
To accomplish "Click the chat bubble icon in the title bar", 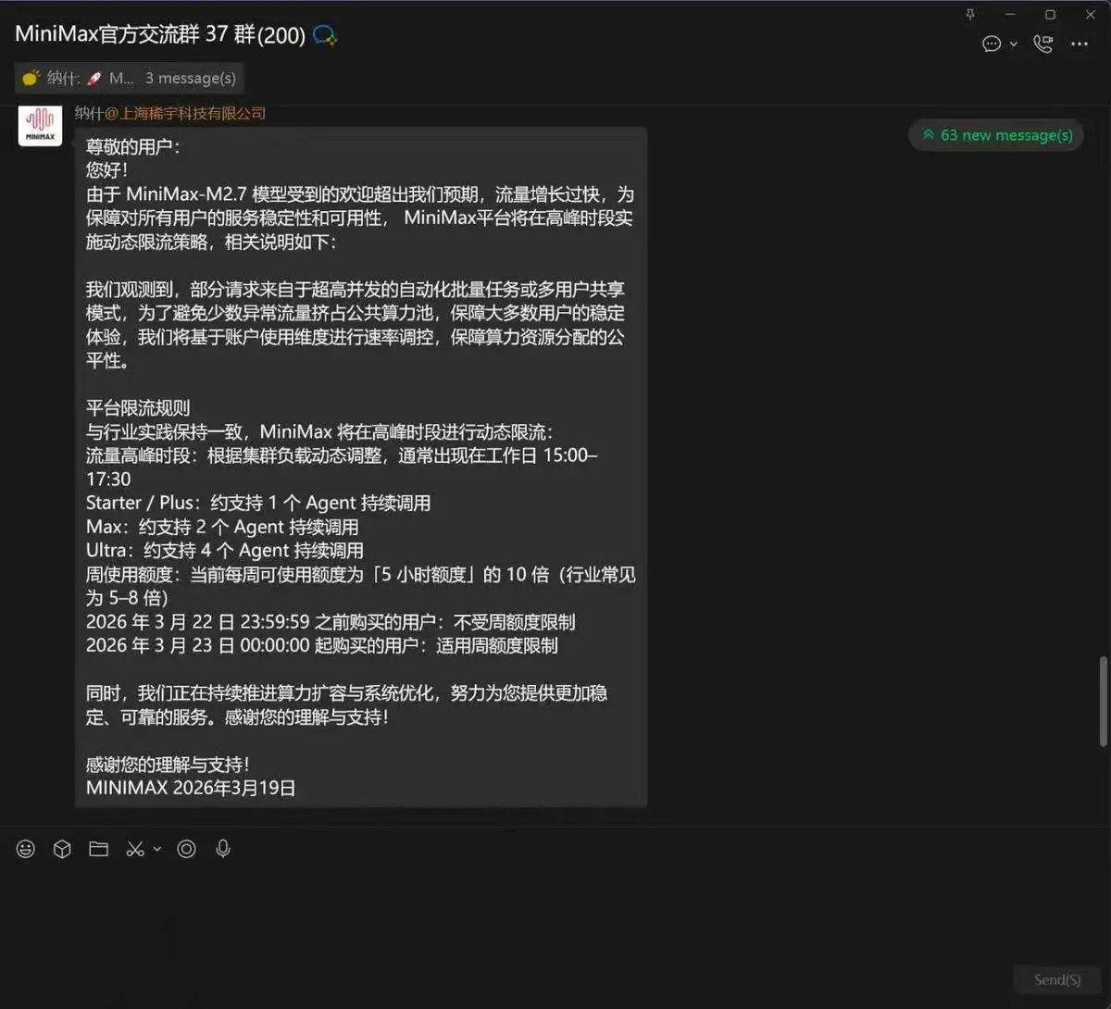I will click(991, 44).
